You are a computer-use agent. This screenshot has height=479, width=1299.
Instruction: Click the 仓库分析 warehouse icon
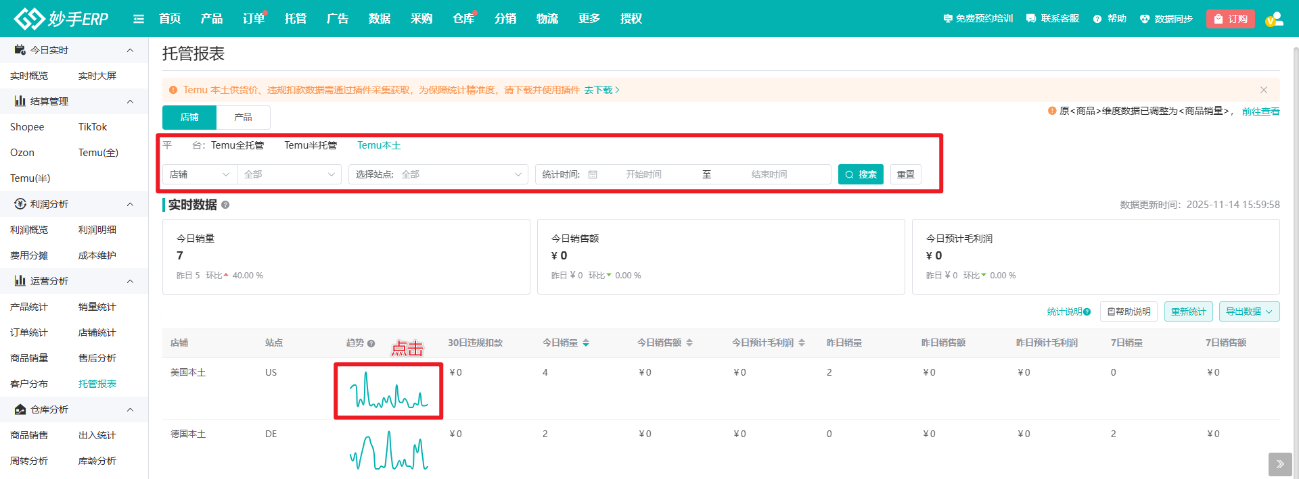click(20, 409)
